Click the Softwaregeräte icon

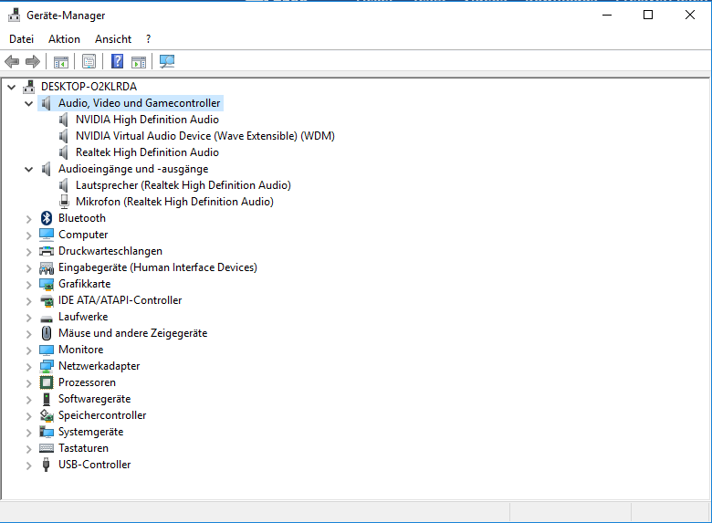click(47, 399)
